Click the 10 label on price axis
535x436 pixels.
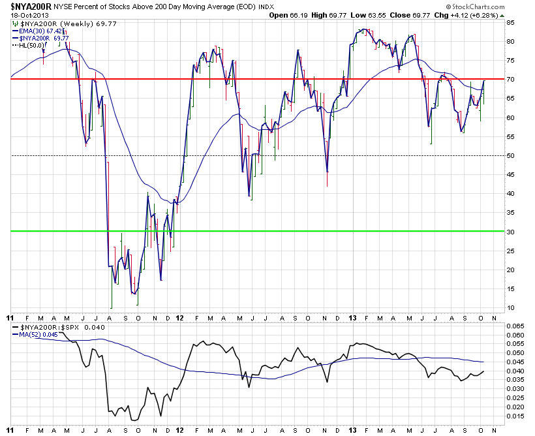point(510,308)
